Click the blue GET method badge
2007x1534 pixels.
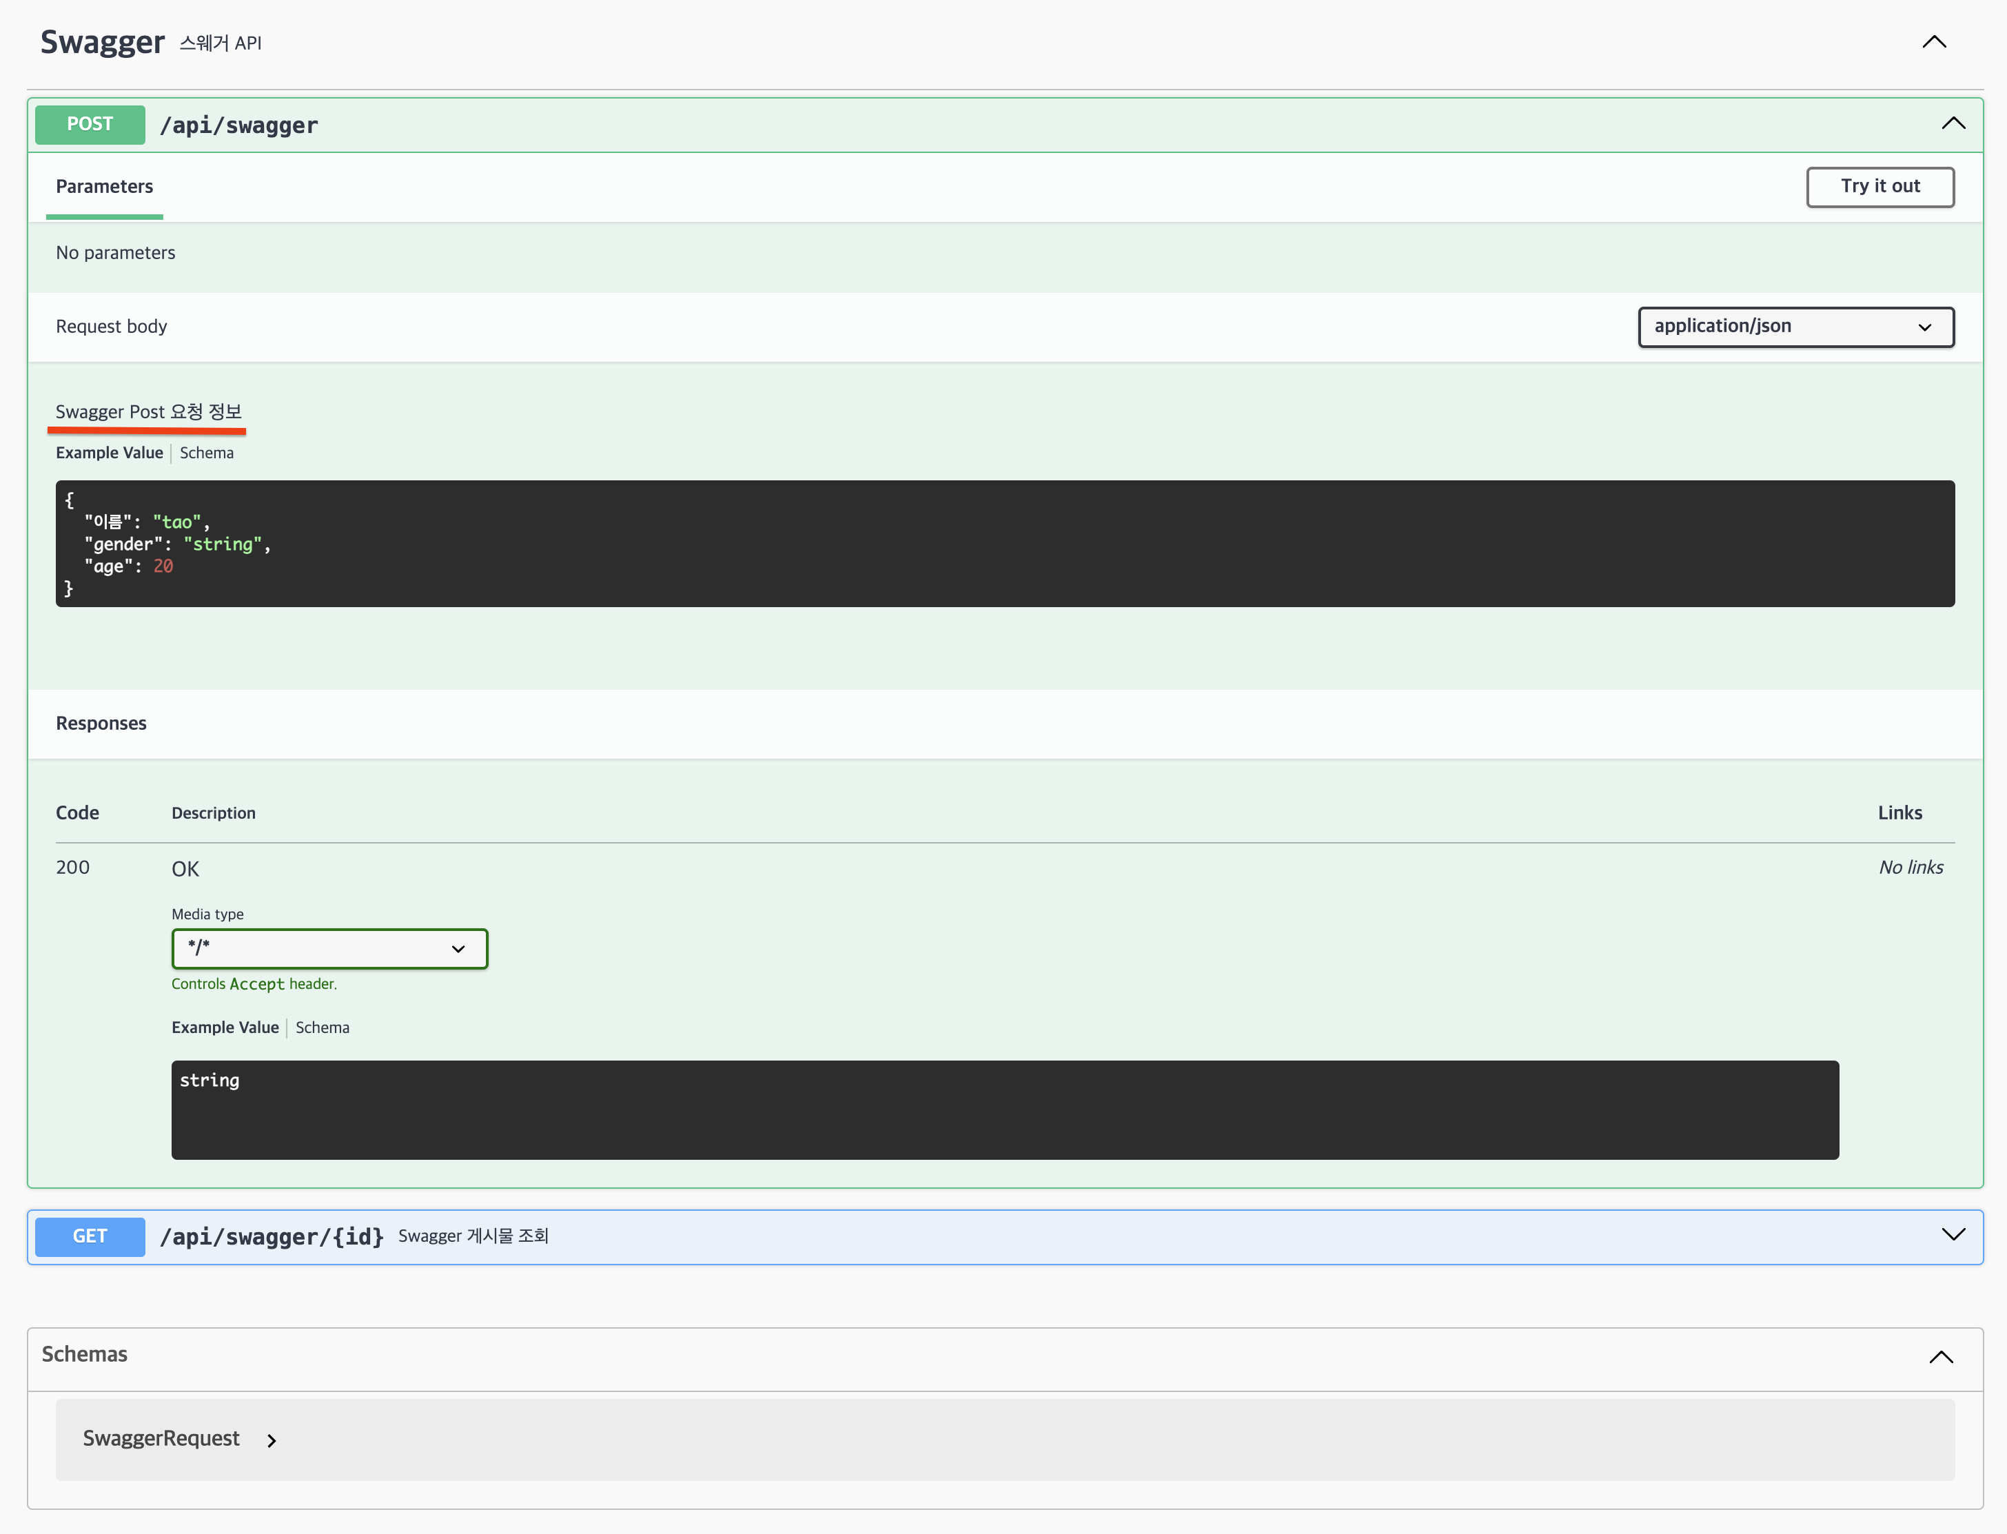tap(90, 1236)
